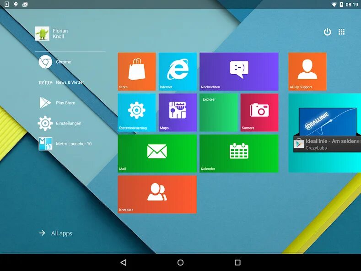Screen dimensions: 361x271
Task: Tap the Android back navigation button
Action: tap(124, 262)
